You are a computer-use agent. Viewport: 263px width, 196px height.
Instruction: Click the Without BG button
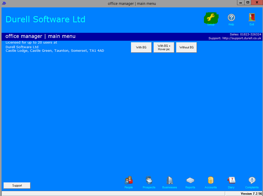point(186,47)
